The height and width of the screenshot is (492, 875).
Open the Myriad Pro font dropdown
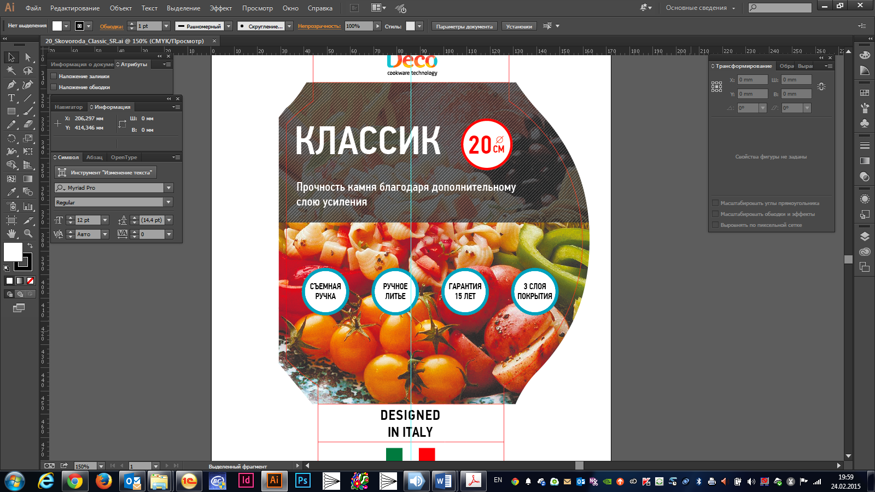tap(168, 188)
